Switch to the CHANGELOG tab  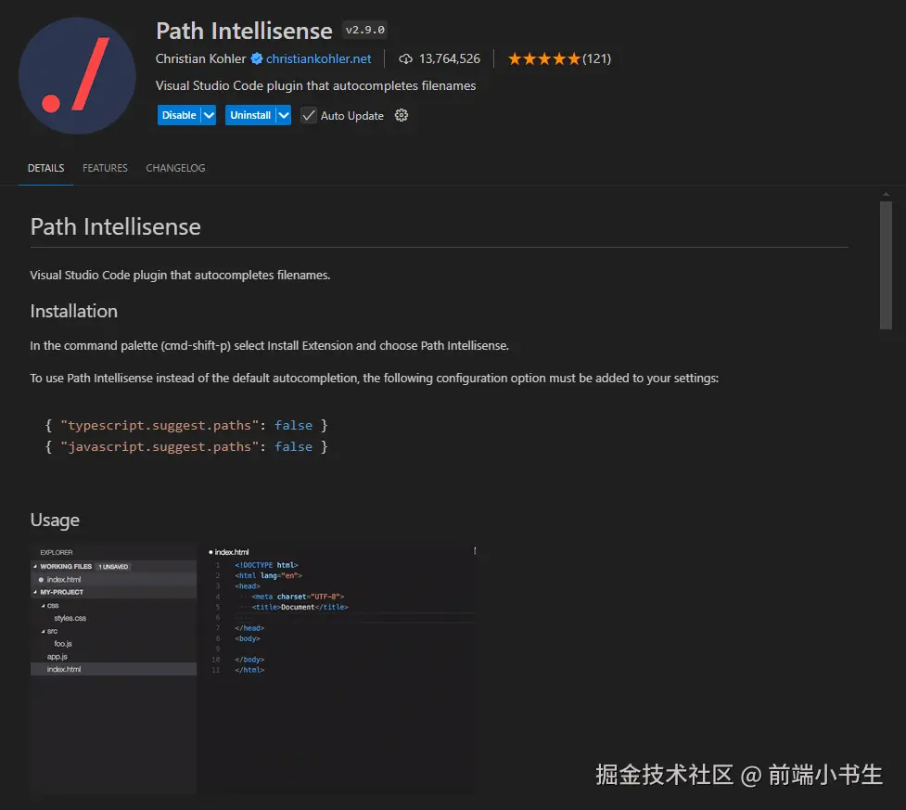175,168
